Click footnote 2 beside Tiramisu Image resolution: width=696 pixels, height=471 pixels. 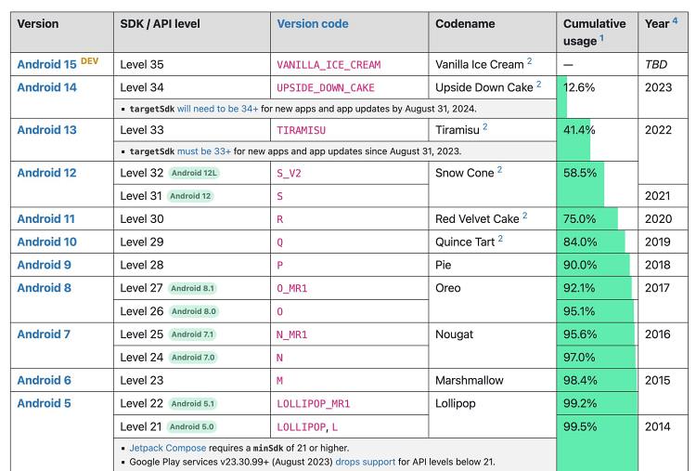[484, 126]
